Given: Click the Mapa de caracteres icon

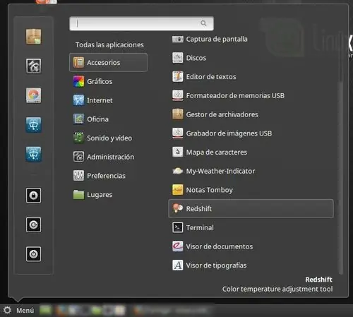Looking at the screenshot, I should click(x=178, y=152).
